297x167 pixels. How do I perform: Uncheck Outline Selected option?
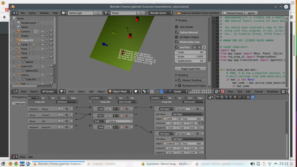177,32
